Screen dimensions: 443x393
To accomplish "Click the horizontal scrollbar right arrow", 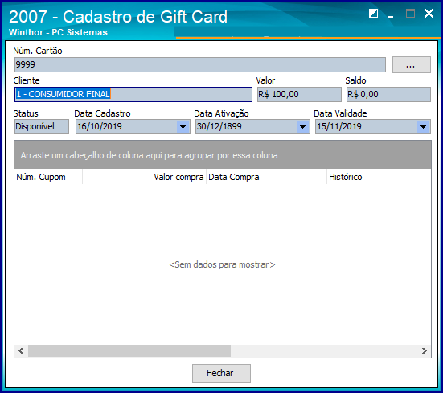I will click(425, 350).
